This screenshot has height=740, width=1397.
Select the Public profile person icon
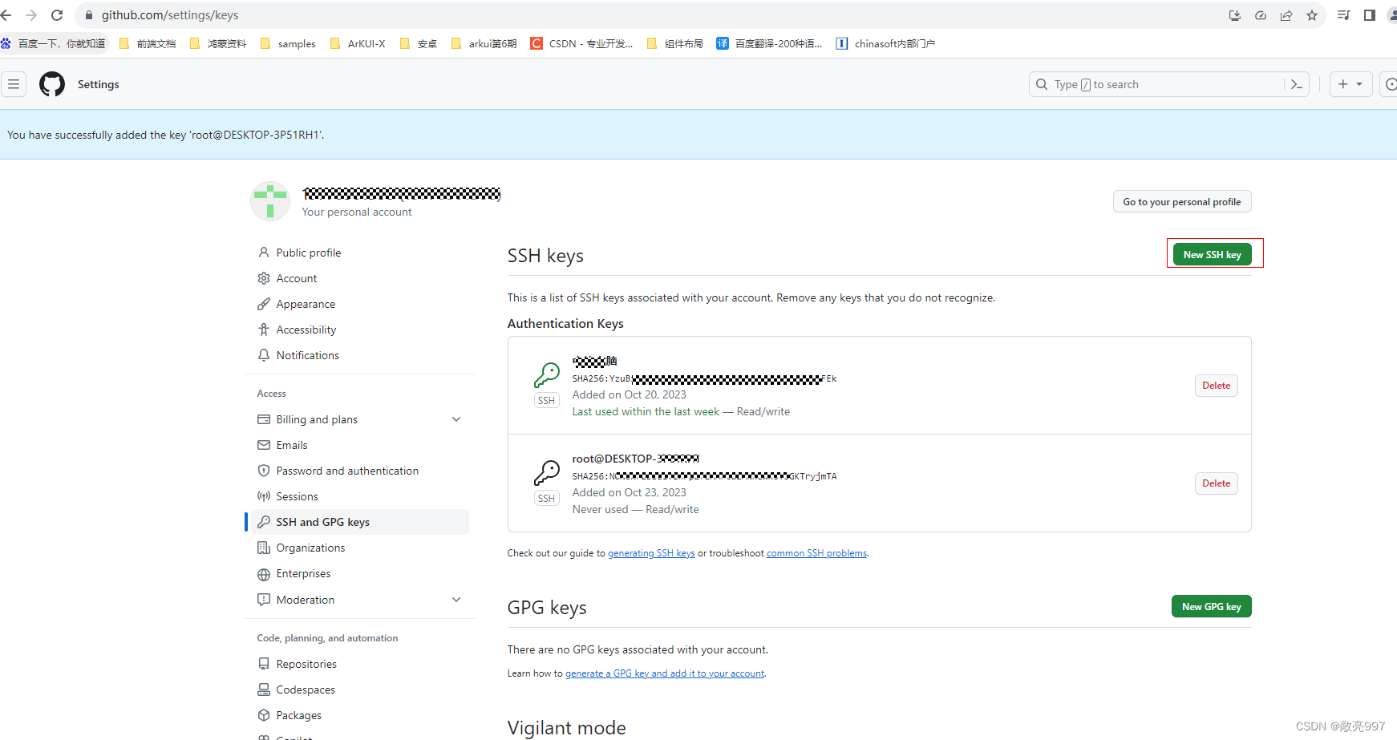point(264,252)
